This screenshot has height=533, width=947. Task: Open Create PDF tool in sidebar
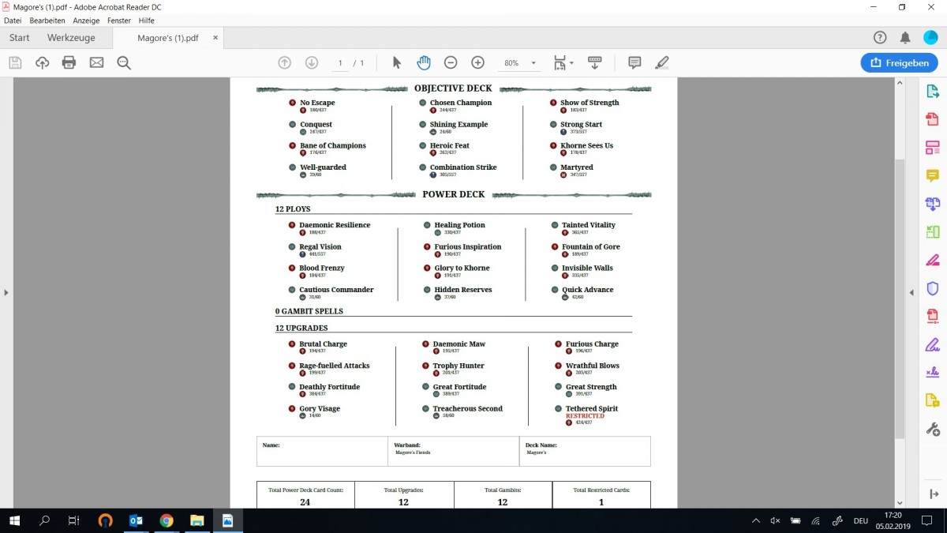tap(933, 119)
